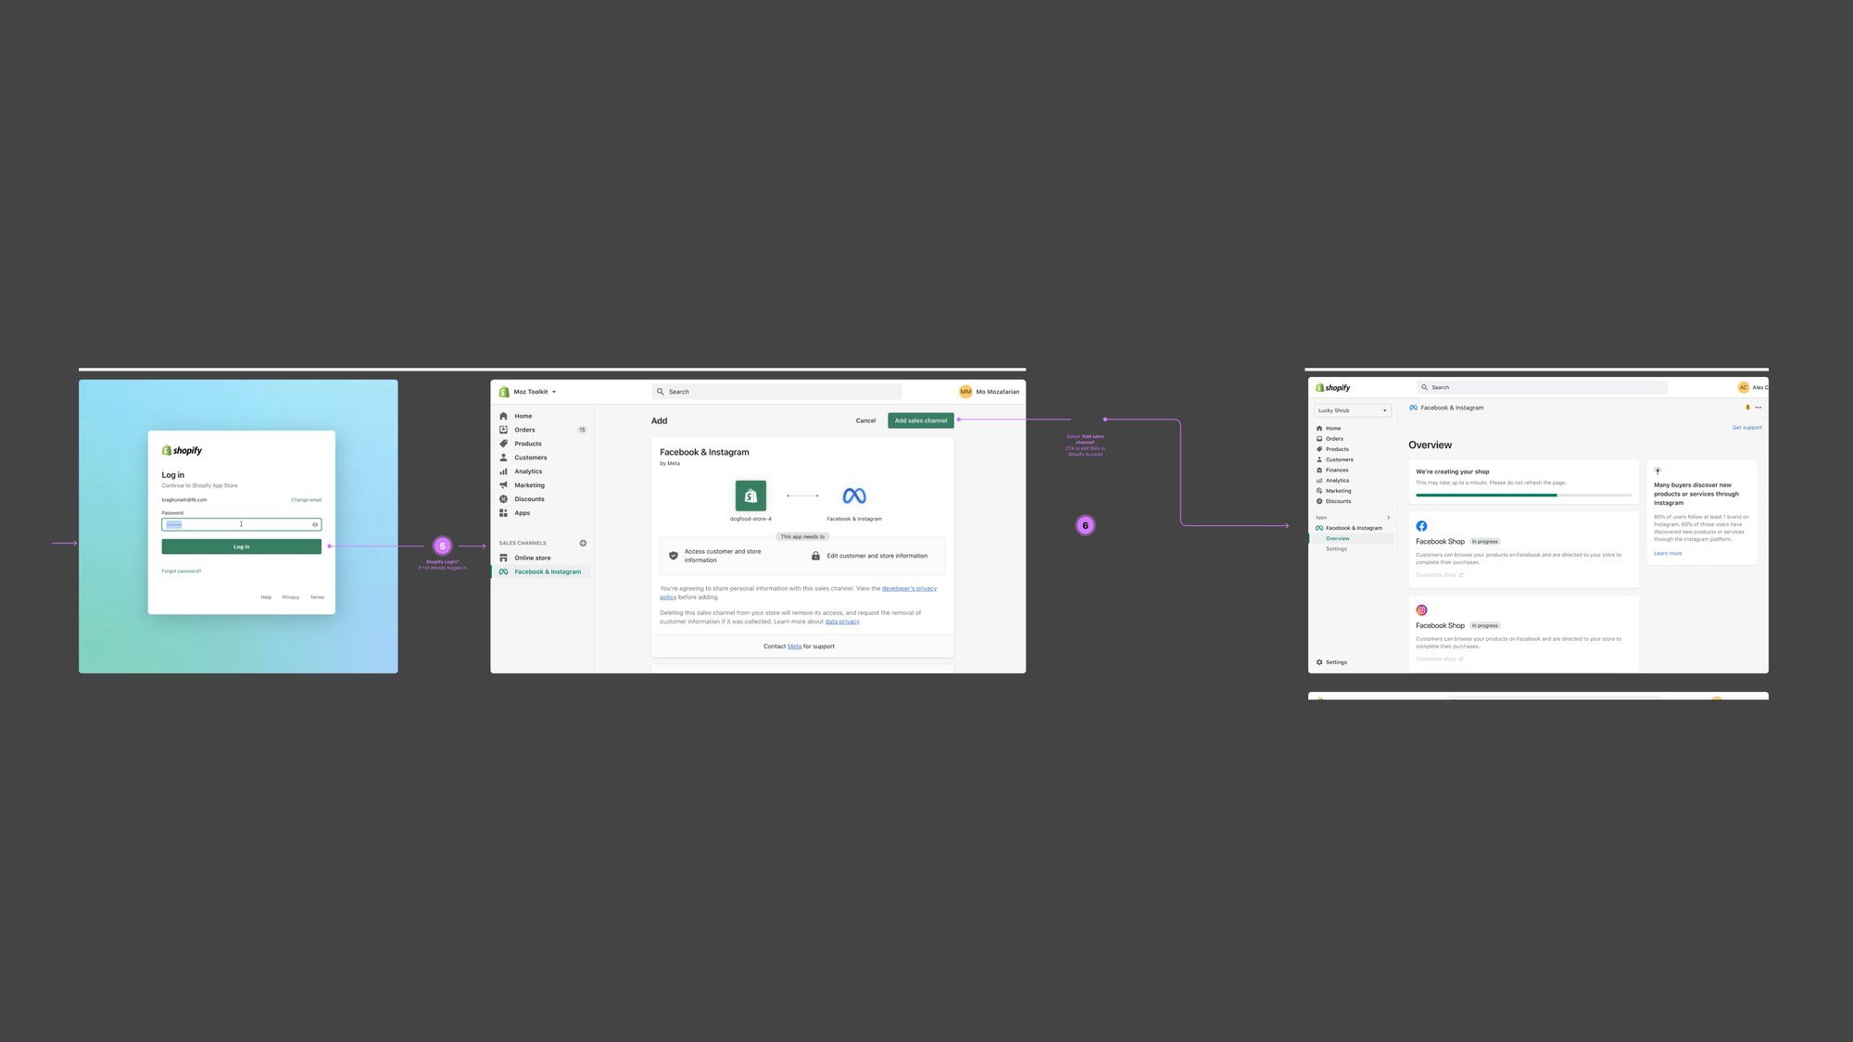Click Search field in Moz Toolkit admin
This screenshot has height=1042, width=1853.
[x=776, y=392]
